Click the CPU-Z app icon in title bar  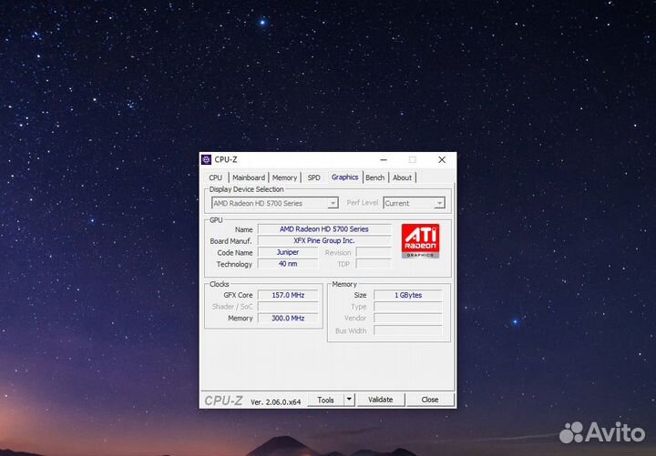pos(207,159)
